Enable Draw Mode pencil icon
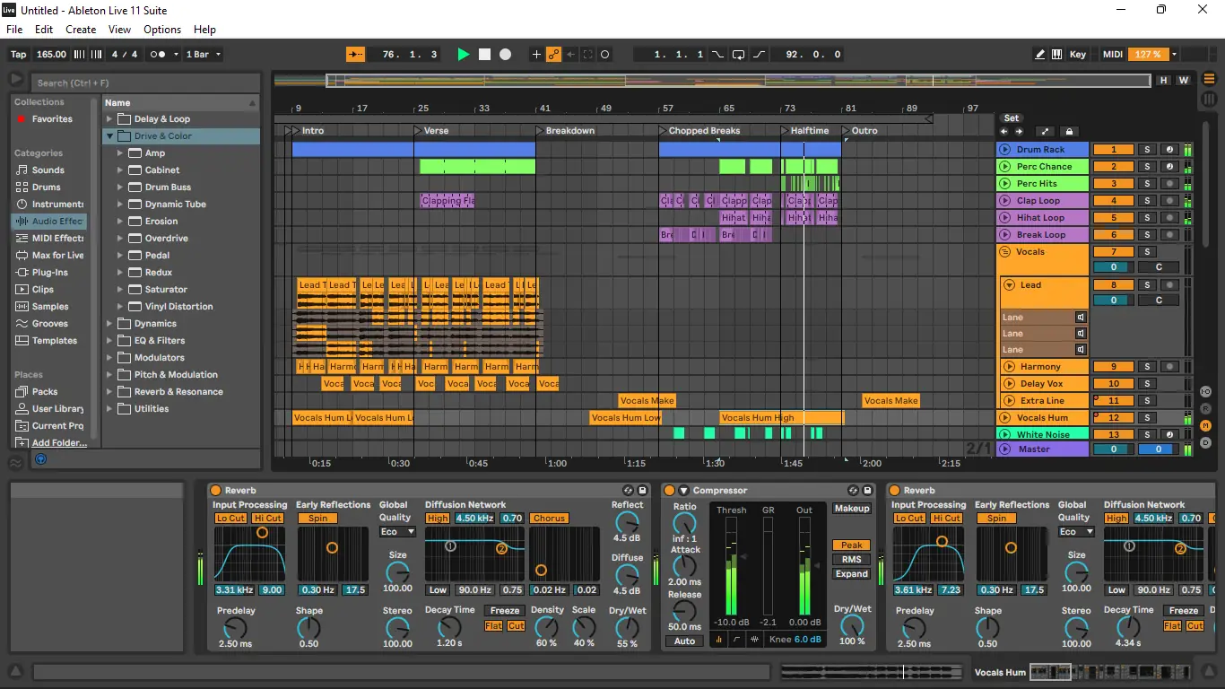 click(1039, 55)
